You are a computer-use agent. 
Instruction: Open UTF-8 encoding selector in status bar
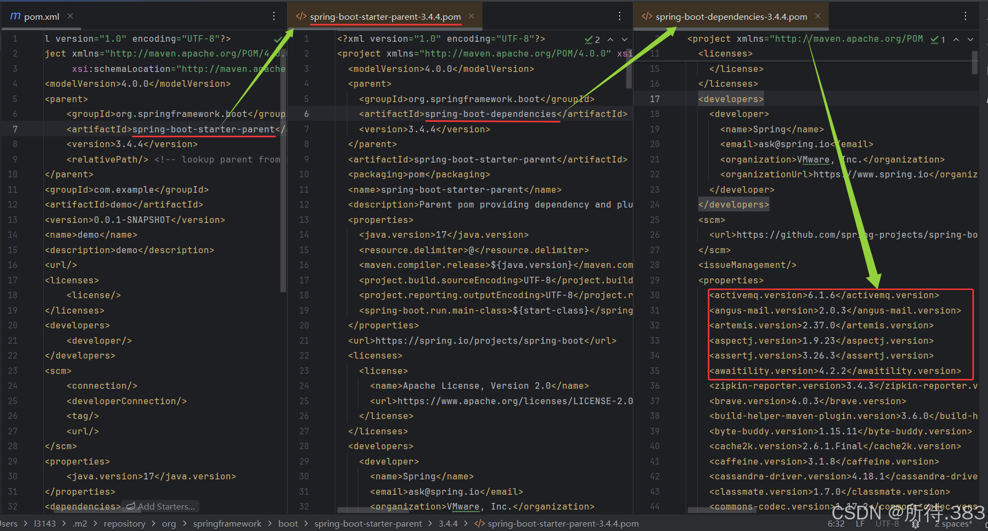coord(887,524)
